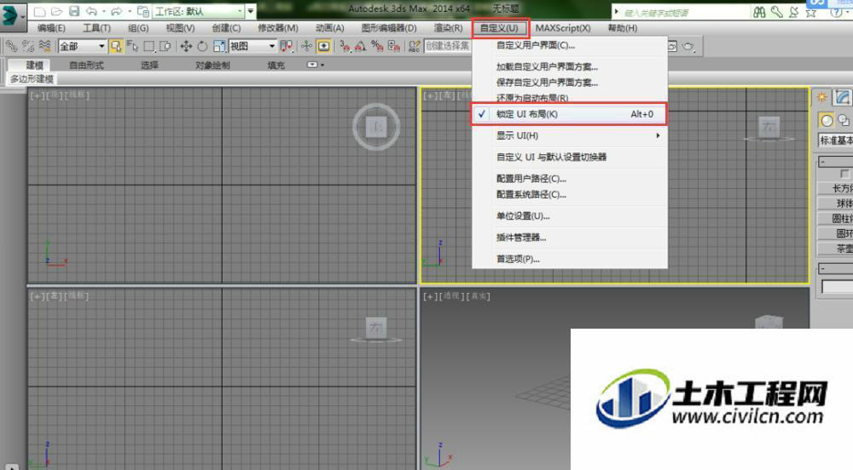Activate the Select Object tool
This screenshot has height=470, width=853.
(x=115, y=47)
